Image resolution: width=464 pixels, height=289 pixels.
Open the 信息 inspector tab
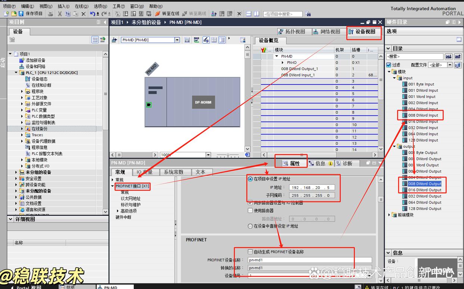321,163
